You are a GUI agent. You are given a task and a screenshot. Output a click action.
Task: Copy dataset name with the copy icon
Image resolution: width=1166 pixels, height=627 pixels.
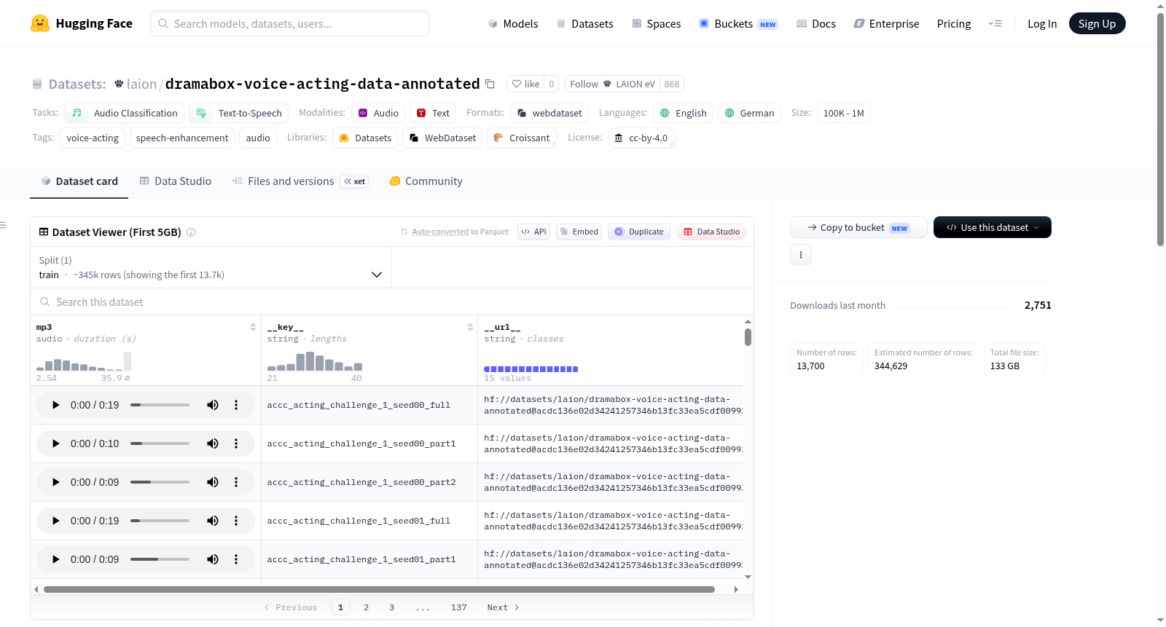[x=490, y=84]
